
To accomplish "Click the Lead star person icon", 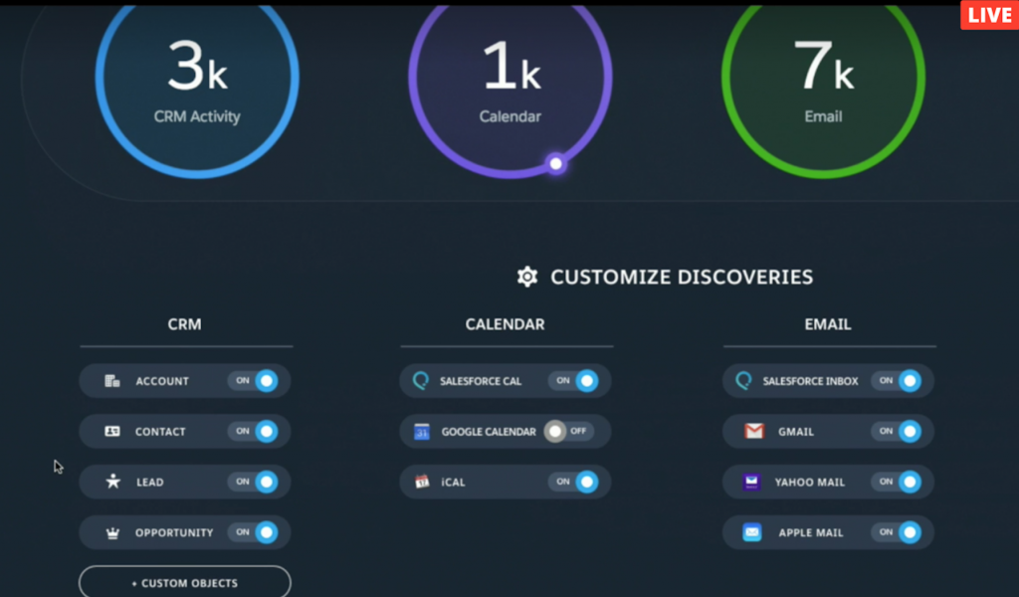I will (113, 482).
